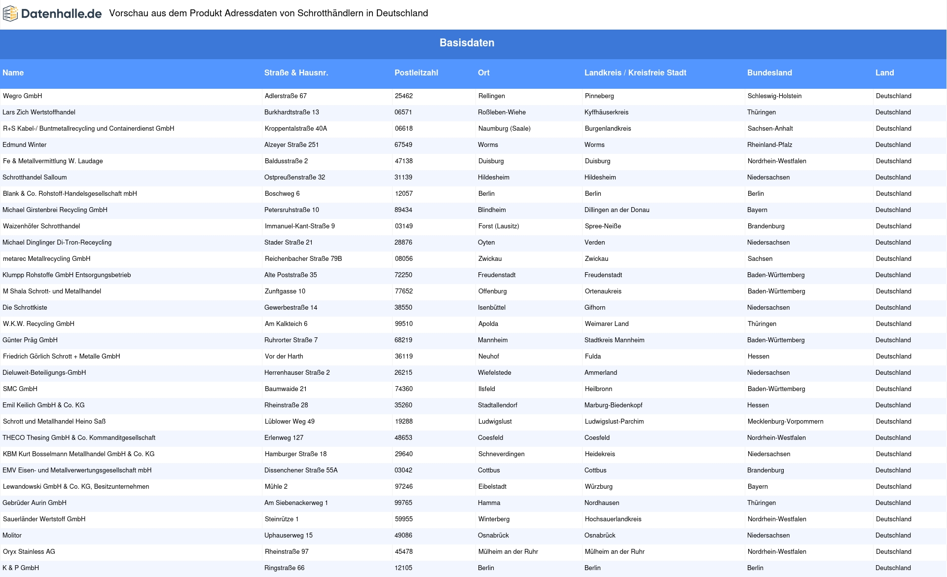Select the Bundesland column header
947x577 pixels.
[x=769, y=73]
